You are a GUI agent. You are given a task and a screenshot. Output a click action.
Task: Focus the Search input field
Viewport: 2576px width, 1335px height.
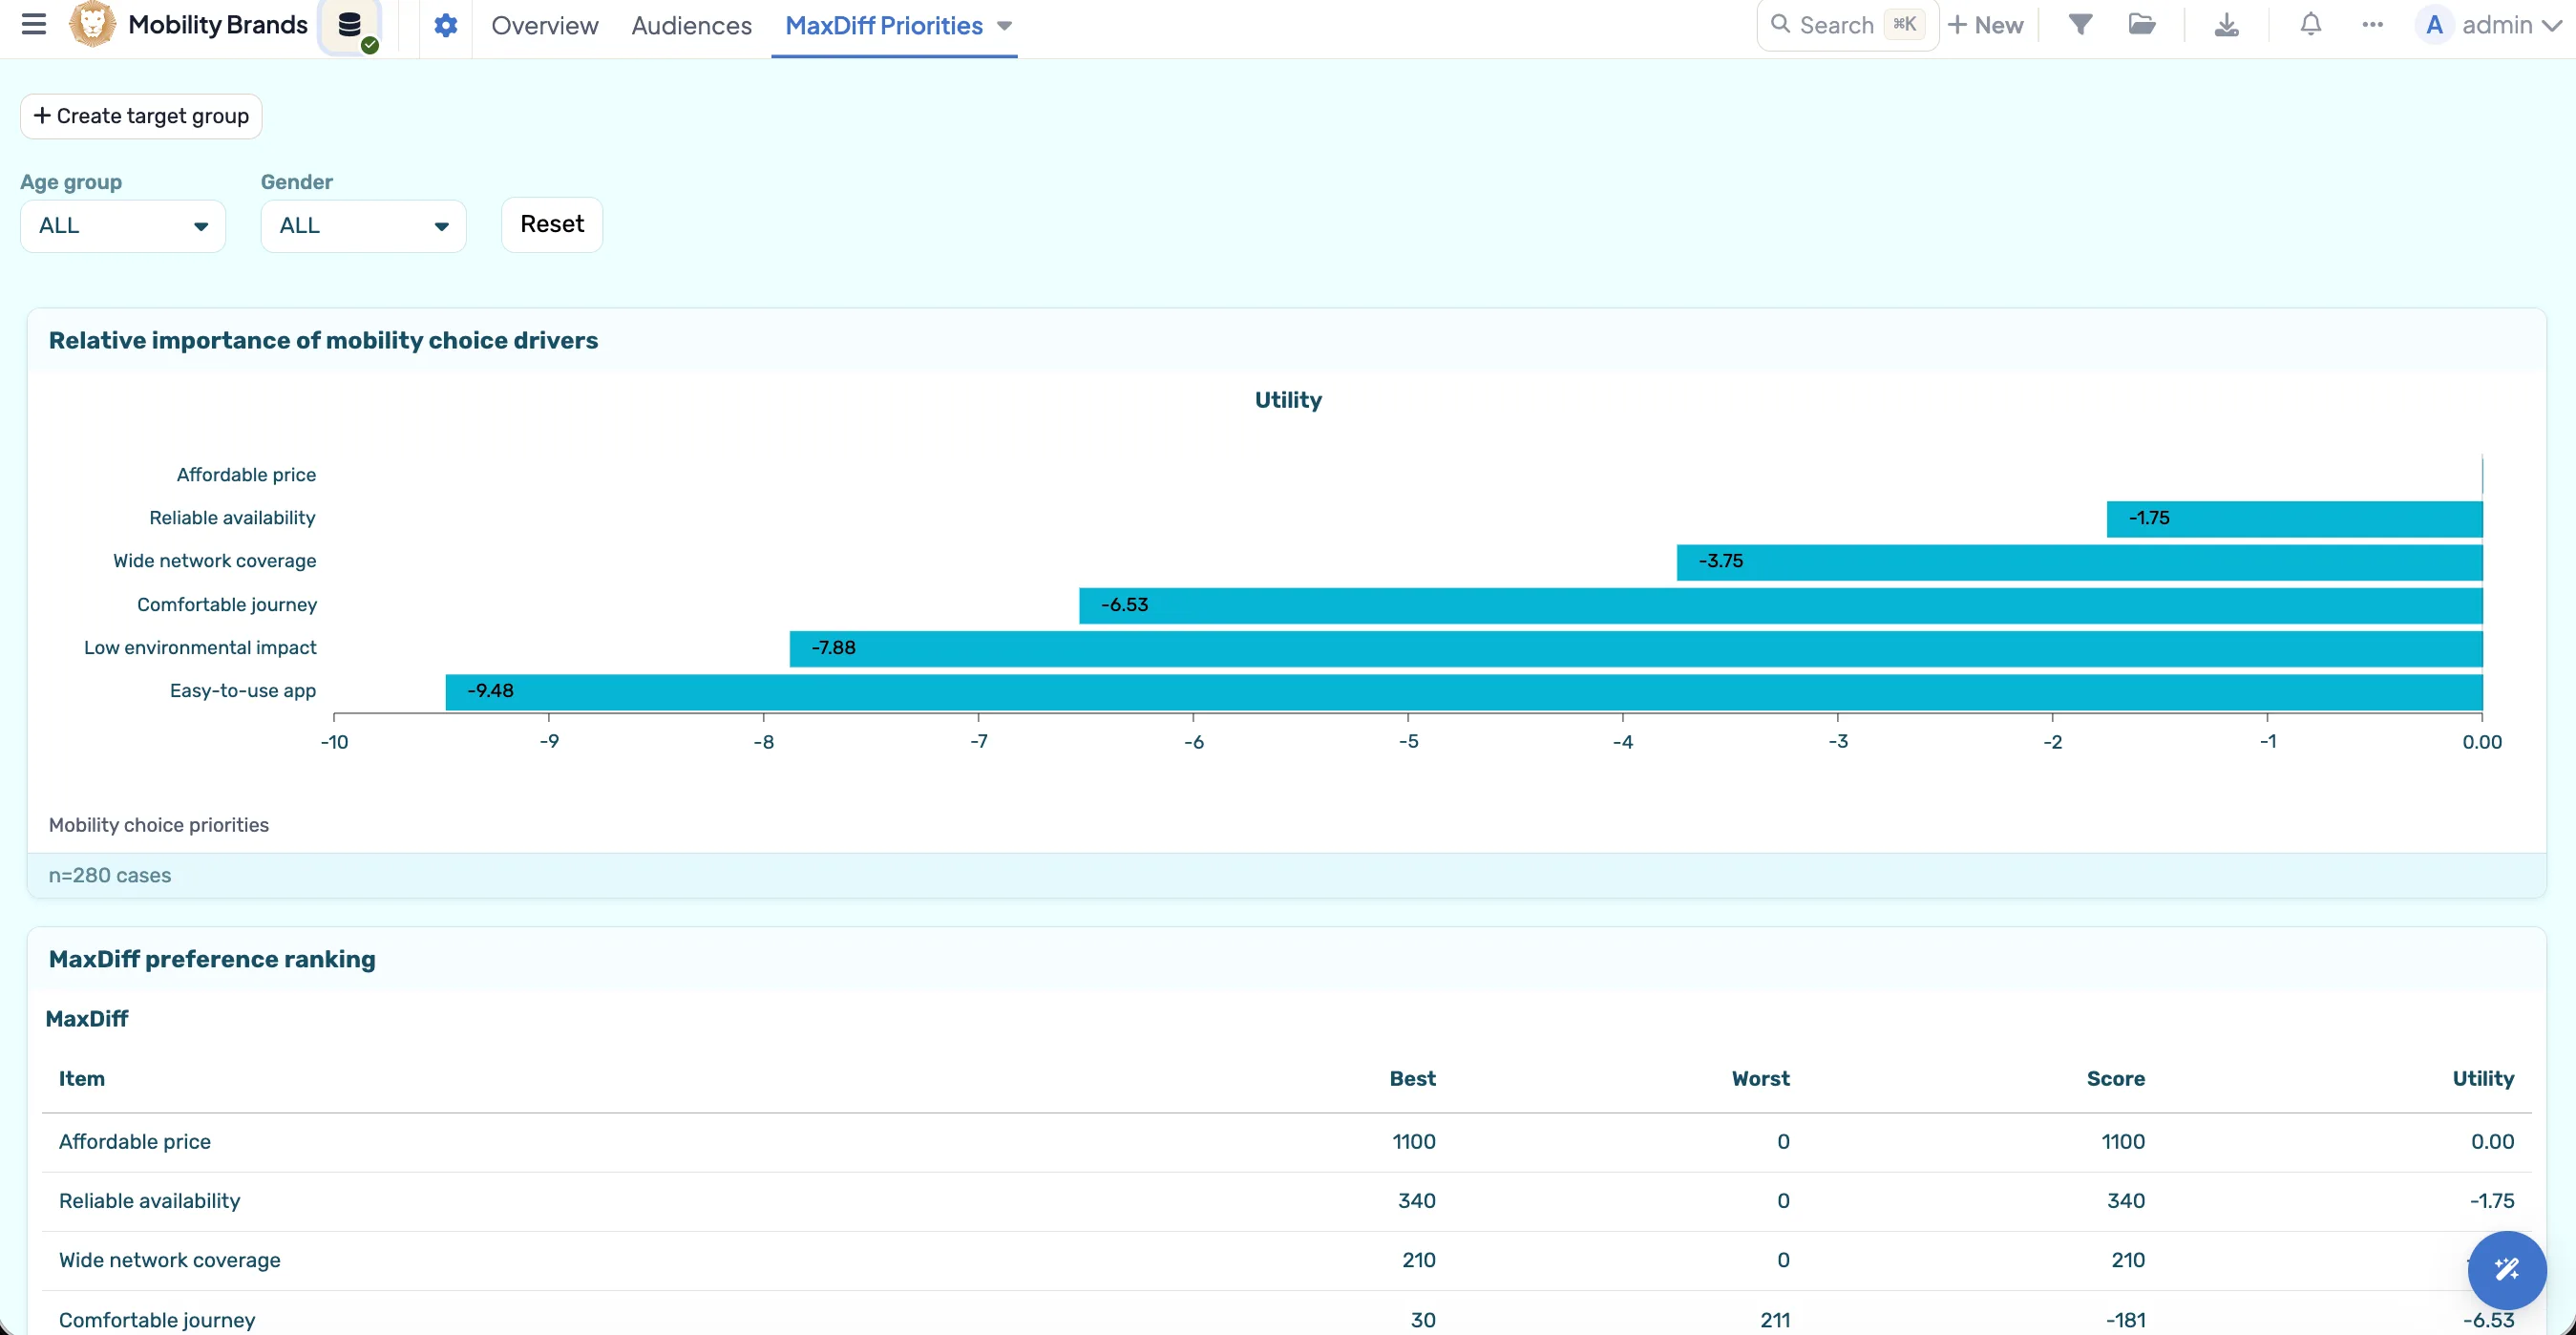point(1847,25)
